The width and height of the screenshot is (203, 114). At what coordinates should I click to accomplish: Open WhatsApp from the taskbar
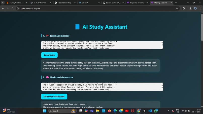click(x=156, y=111)
